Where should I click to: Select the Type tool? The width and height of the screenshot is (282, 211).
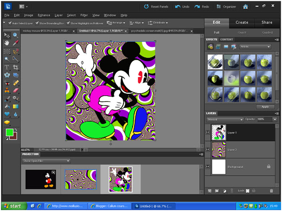pyautogui.click(x=7, y=67)
